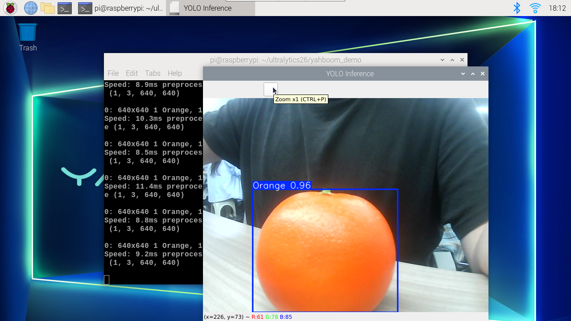
Task: Close the YOLO Inference window
Action: pyautogui.click(x=483, y=74)
